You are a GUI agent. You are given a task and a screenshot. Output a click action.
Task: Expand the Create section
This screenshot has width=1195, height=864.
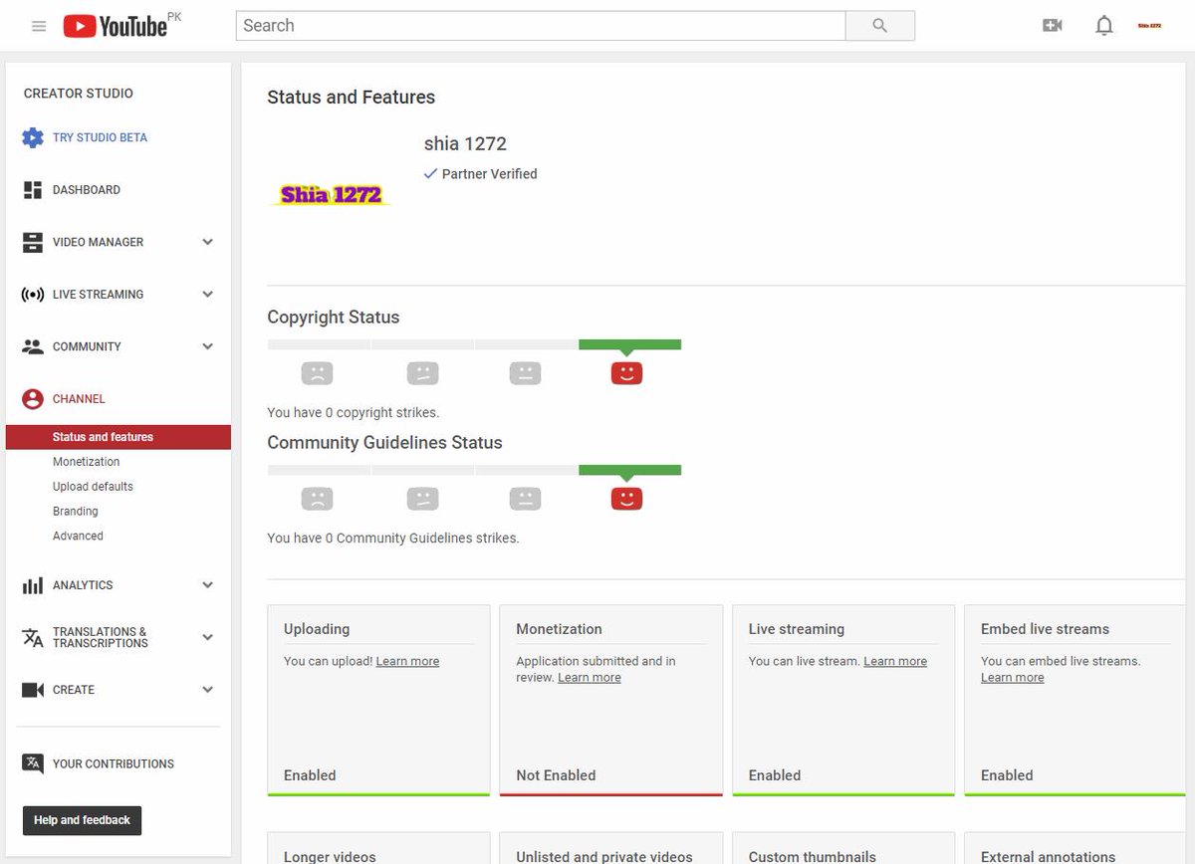click(x=207, y=690)
